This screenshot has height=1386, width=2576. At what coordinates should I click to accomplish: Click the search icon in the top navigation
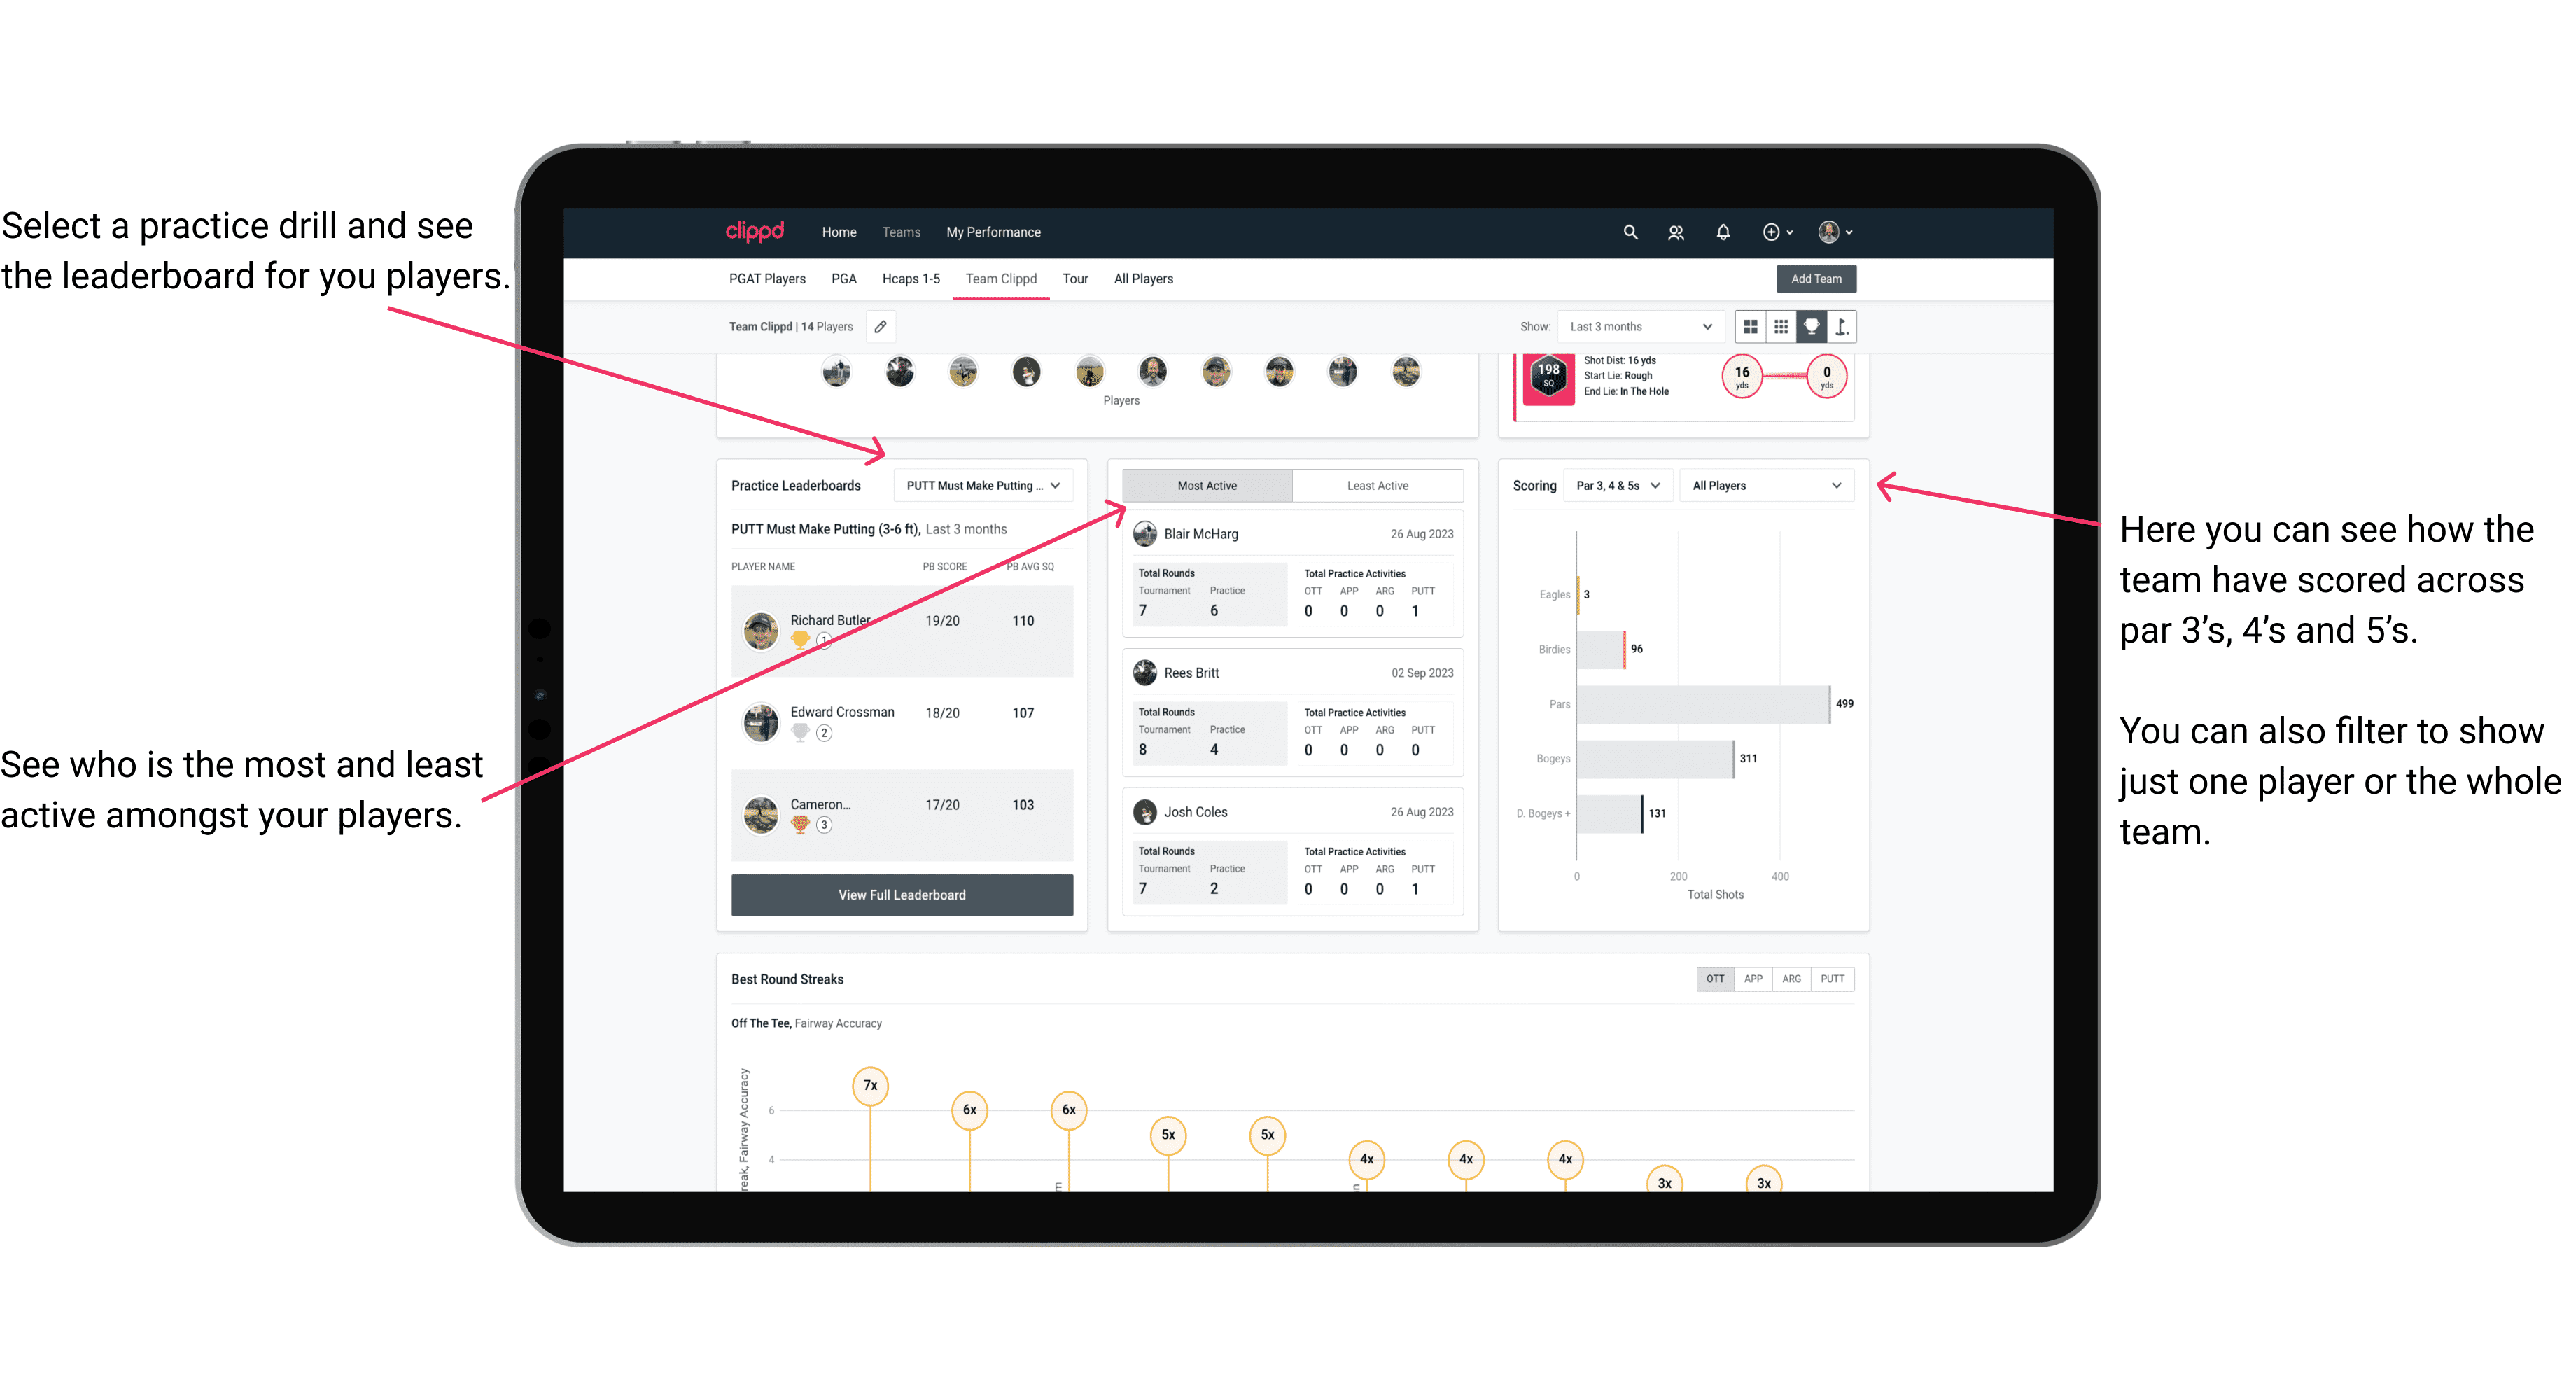[1629, 232]
